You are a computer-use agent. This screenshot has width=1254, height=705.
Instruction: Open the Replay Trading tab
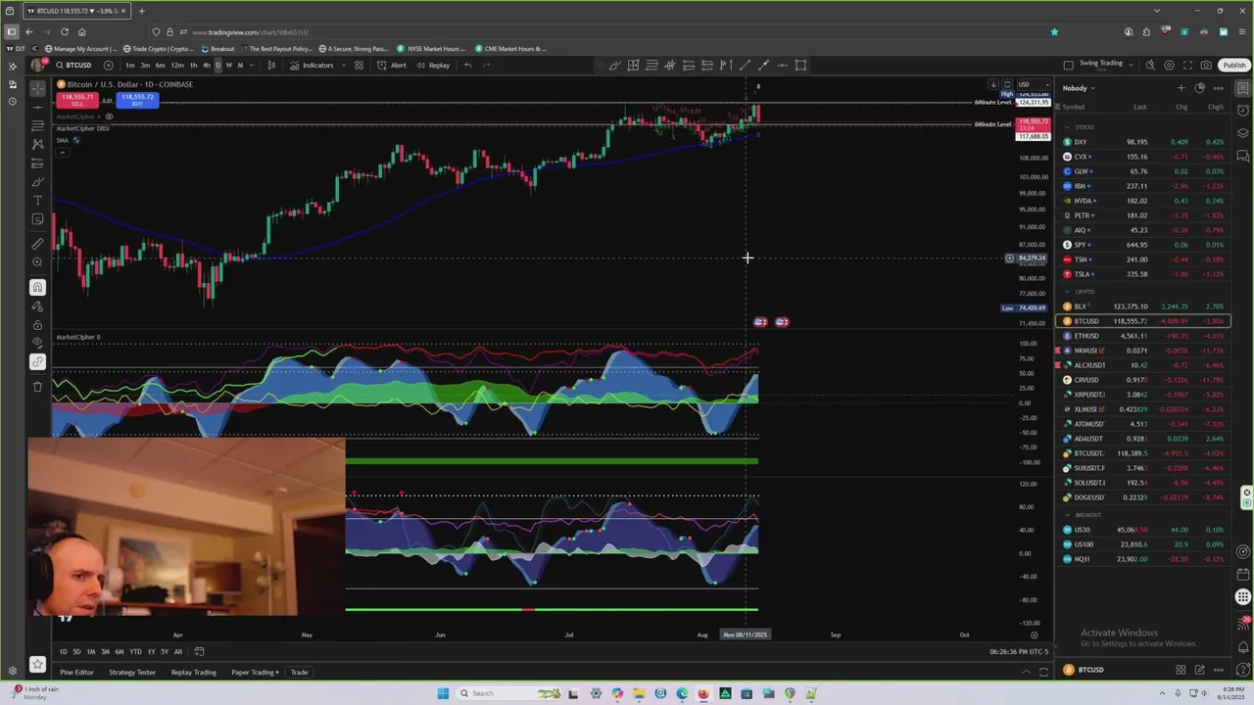click(193, 673)
